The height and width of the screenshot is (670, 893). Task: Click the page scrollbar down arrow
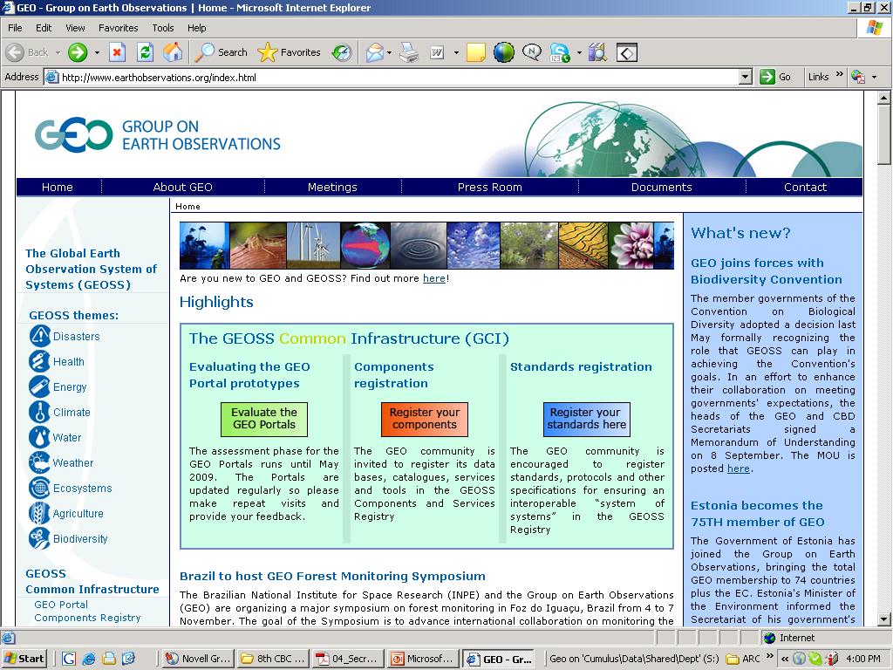click(x=884, y=619)
